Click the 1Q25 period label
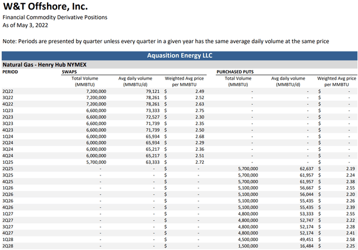 [x=8, y=162]
